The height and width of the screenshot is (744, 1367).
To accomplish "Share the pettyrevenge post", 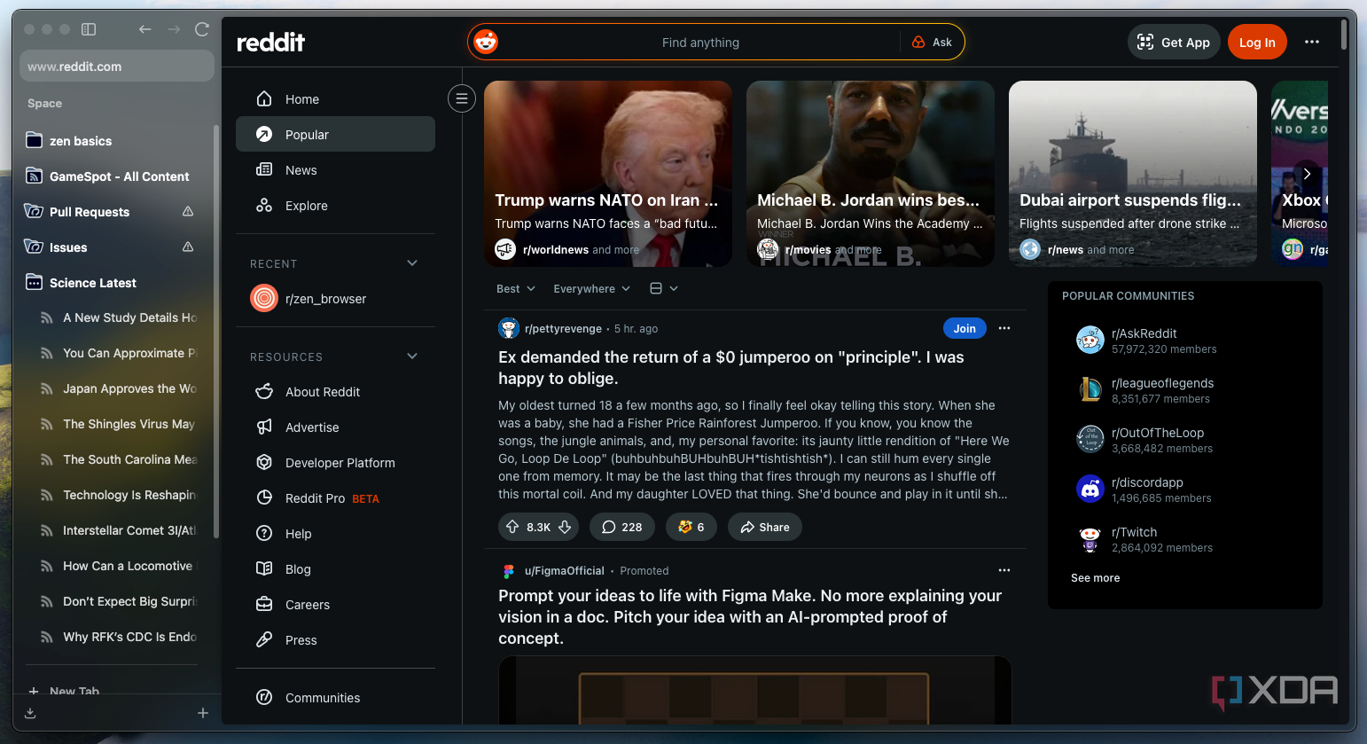I will click(765, 527).
